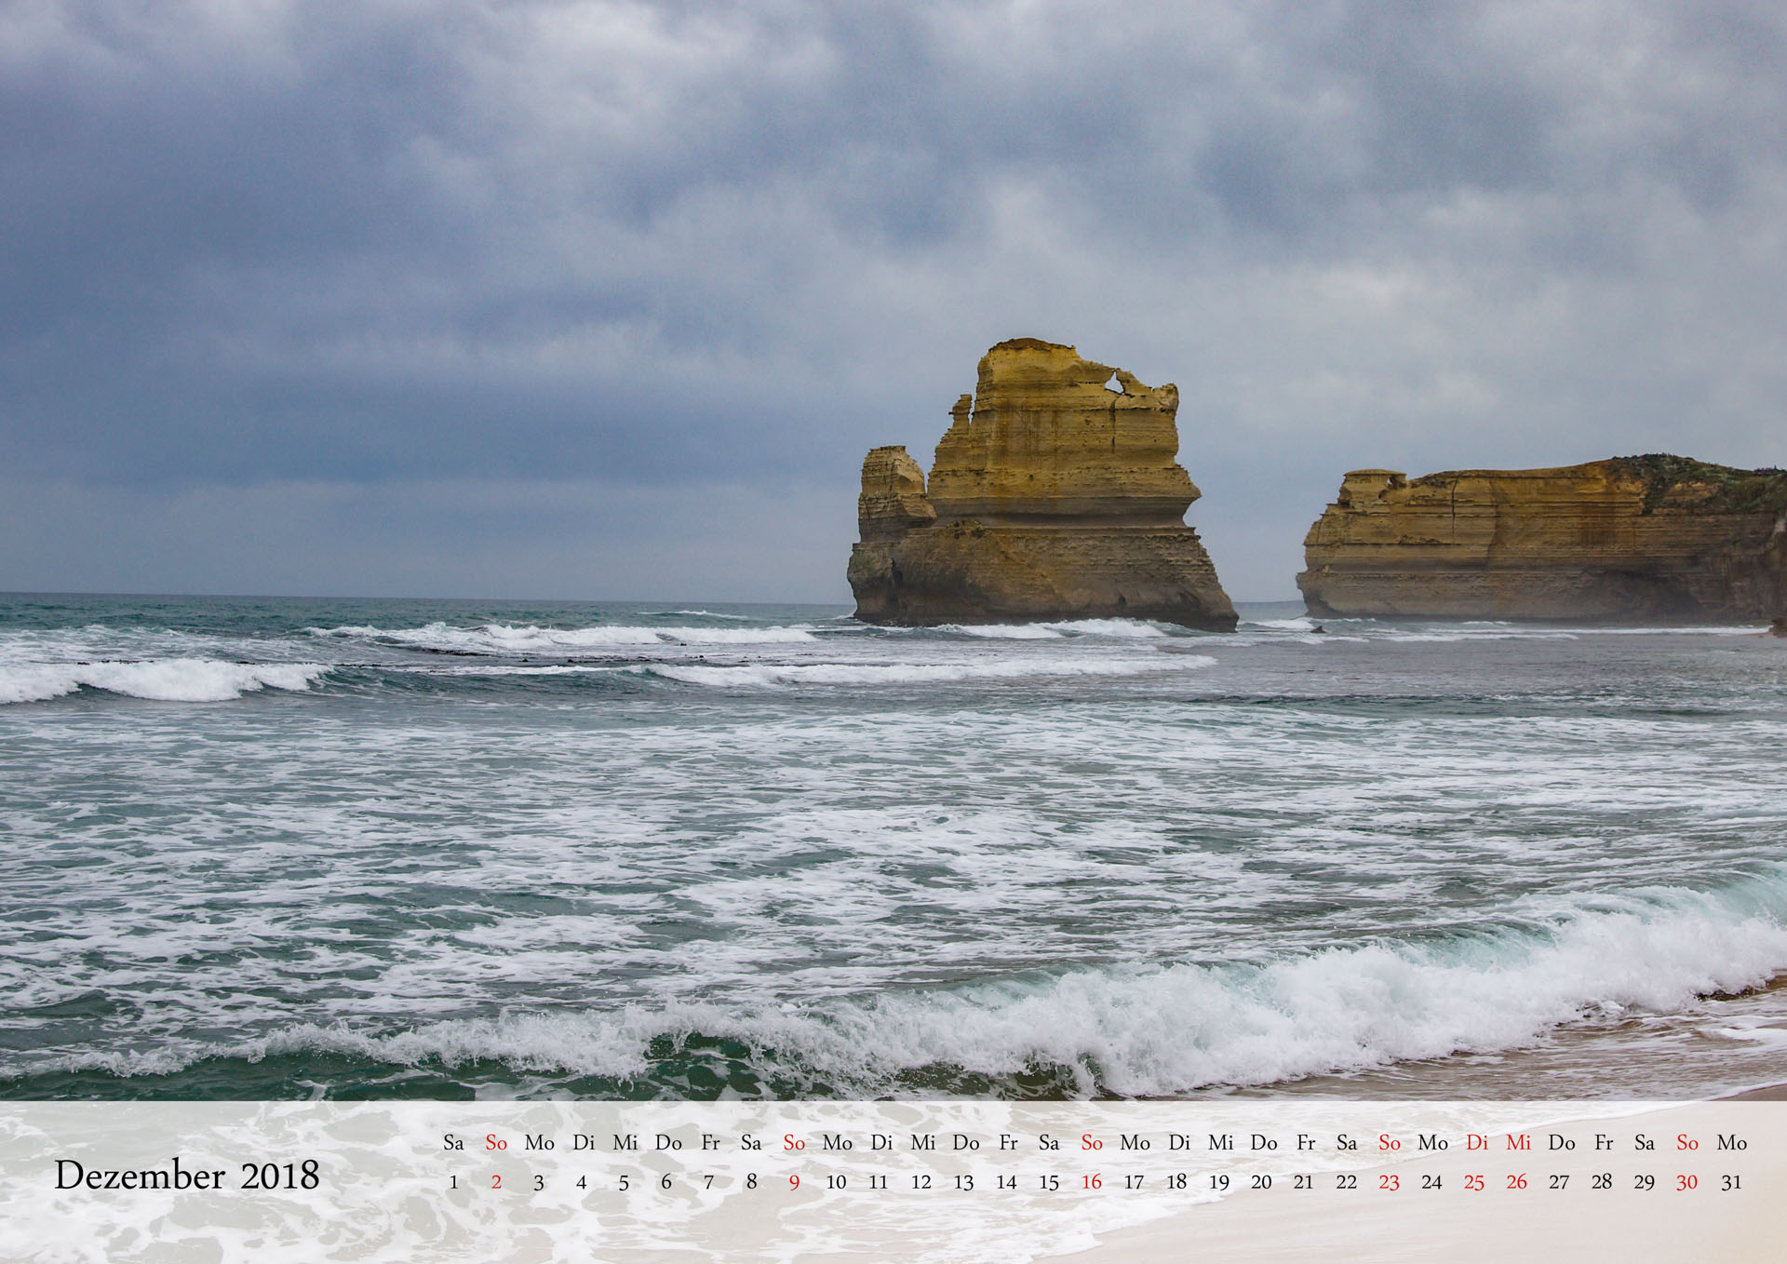
Task: Select date 6 in the calendar
Action: coord(666,1182)
